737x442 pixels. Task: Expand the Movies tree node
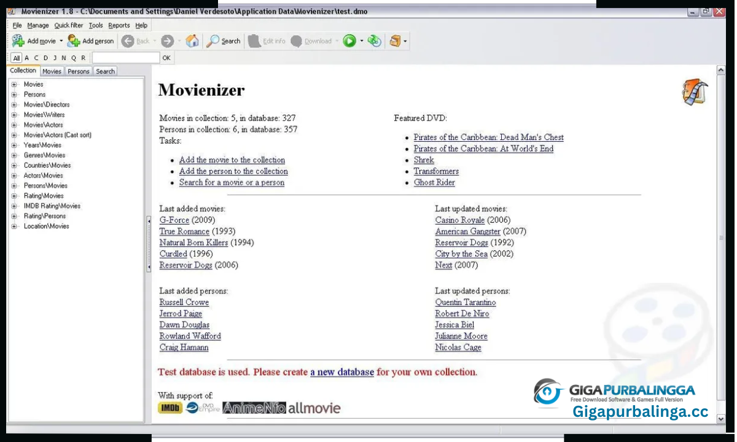click(x=14, y=84)
